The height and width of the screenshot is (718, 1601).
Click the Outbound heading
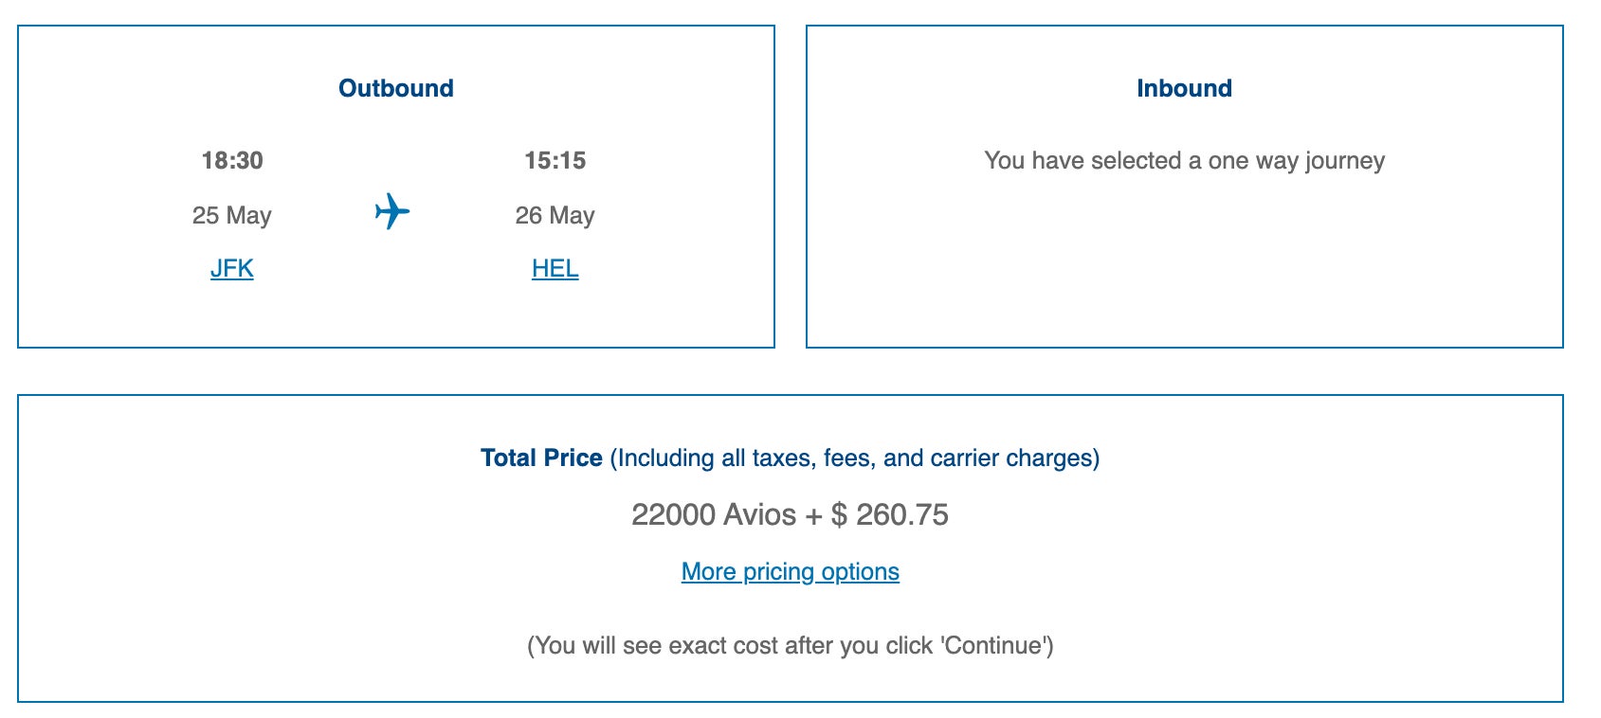pyautogui.click(x=396, y=88)
